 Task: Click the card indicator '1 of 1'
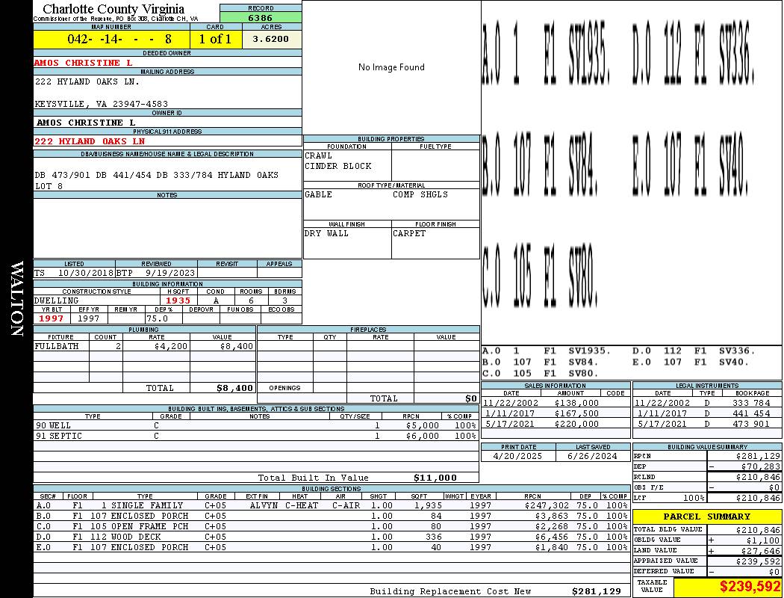click(x=216, y=39)
